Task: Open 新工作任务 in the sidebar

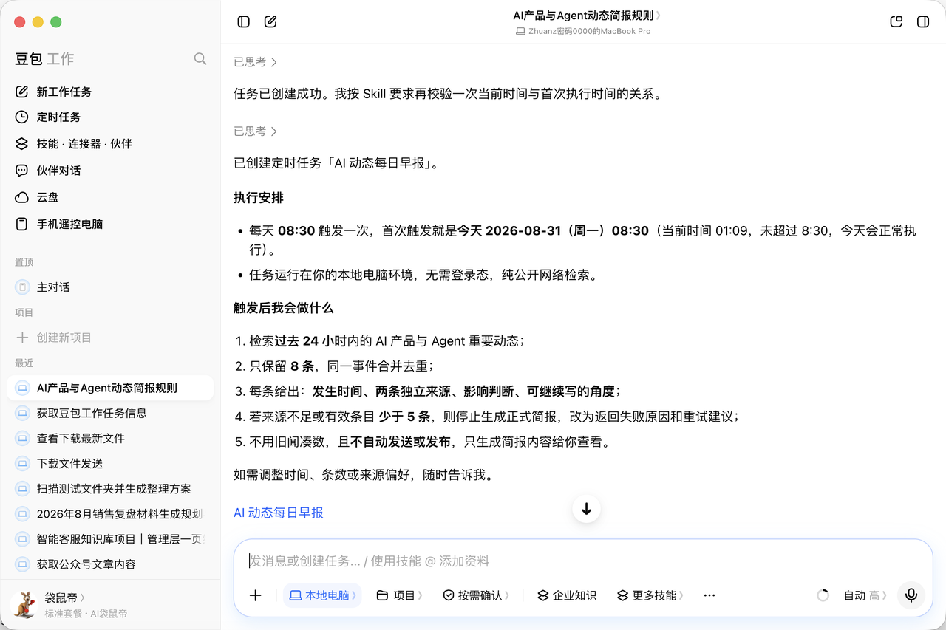Action: [110, 92]
